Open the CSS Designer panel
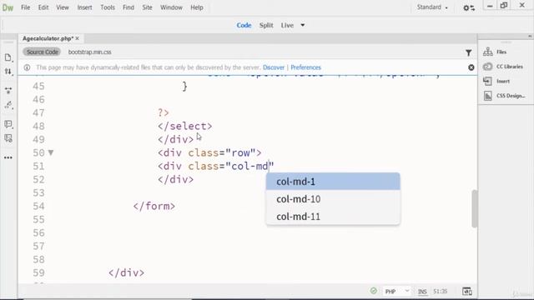Image resolution: width=534 pixels, height=300 pixels. pyautogui.click(x=504, y=96)
